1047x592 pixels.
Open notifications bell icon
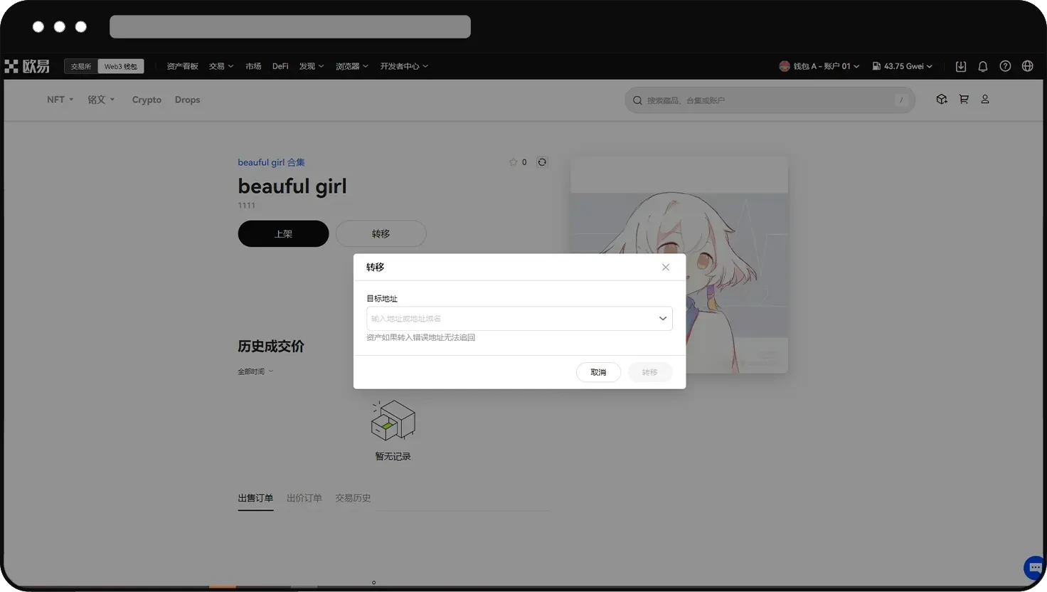983,66
